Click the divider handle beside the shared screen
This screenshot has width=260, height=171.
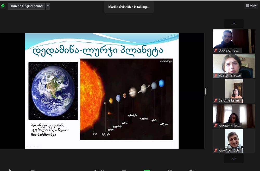click(x=206, y=91)
